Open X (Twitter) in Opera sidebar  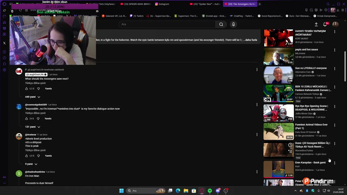pyautogui.click(x=4, y=43)
